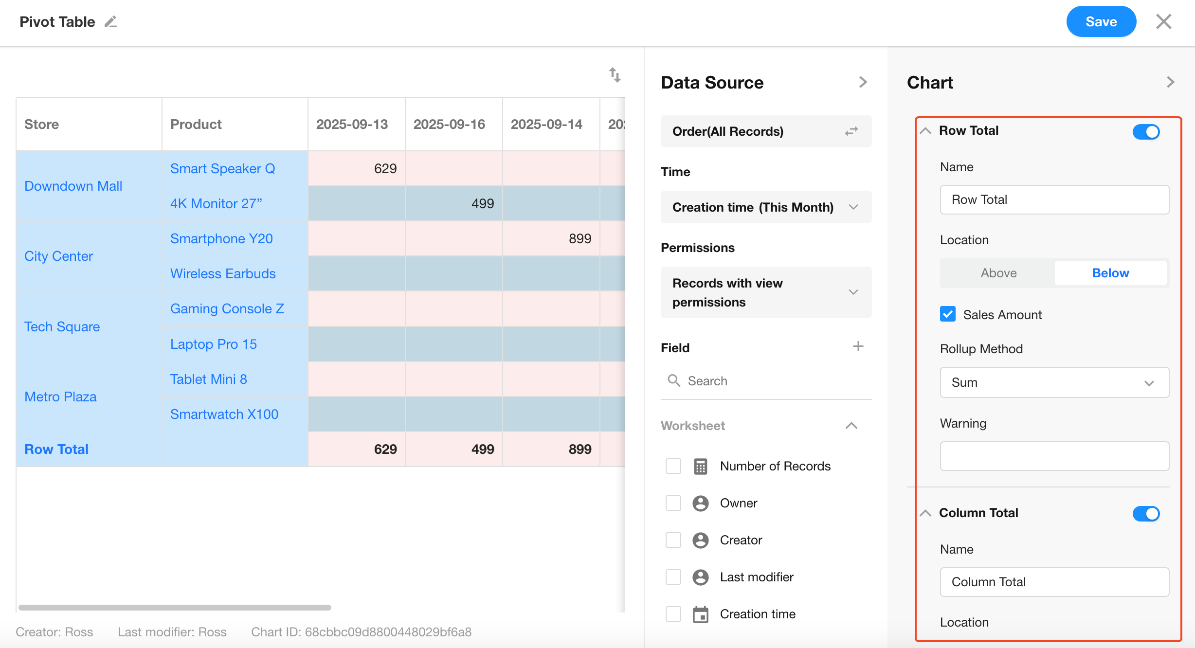The width and height of the screenshot is (1195, 648).
Task: Click the sort arrows icon above table
Action: (x=615, y=75)
